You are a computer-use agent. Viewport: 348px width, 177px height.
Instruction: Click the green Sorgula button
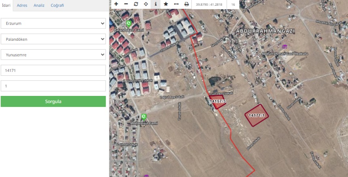53,101
